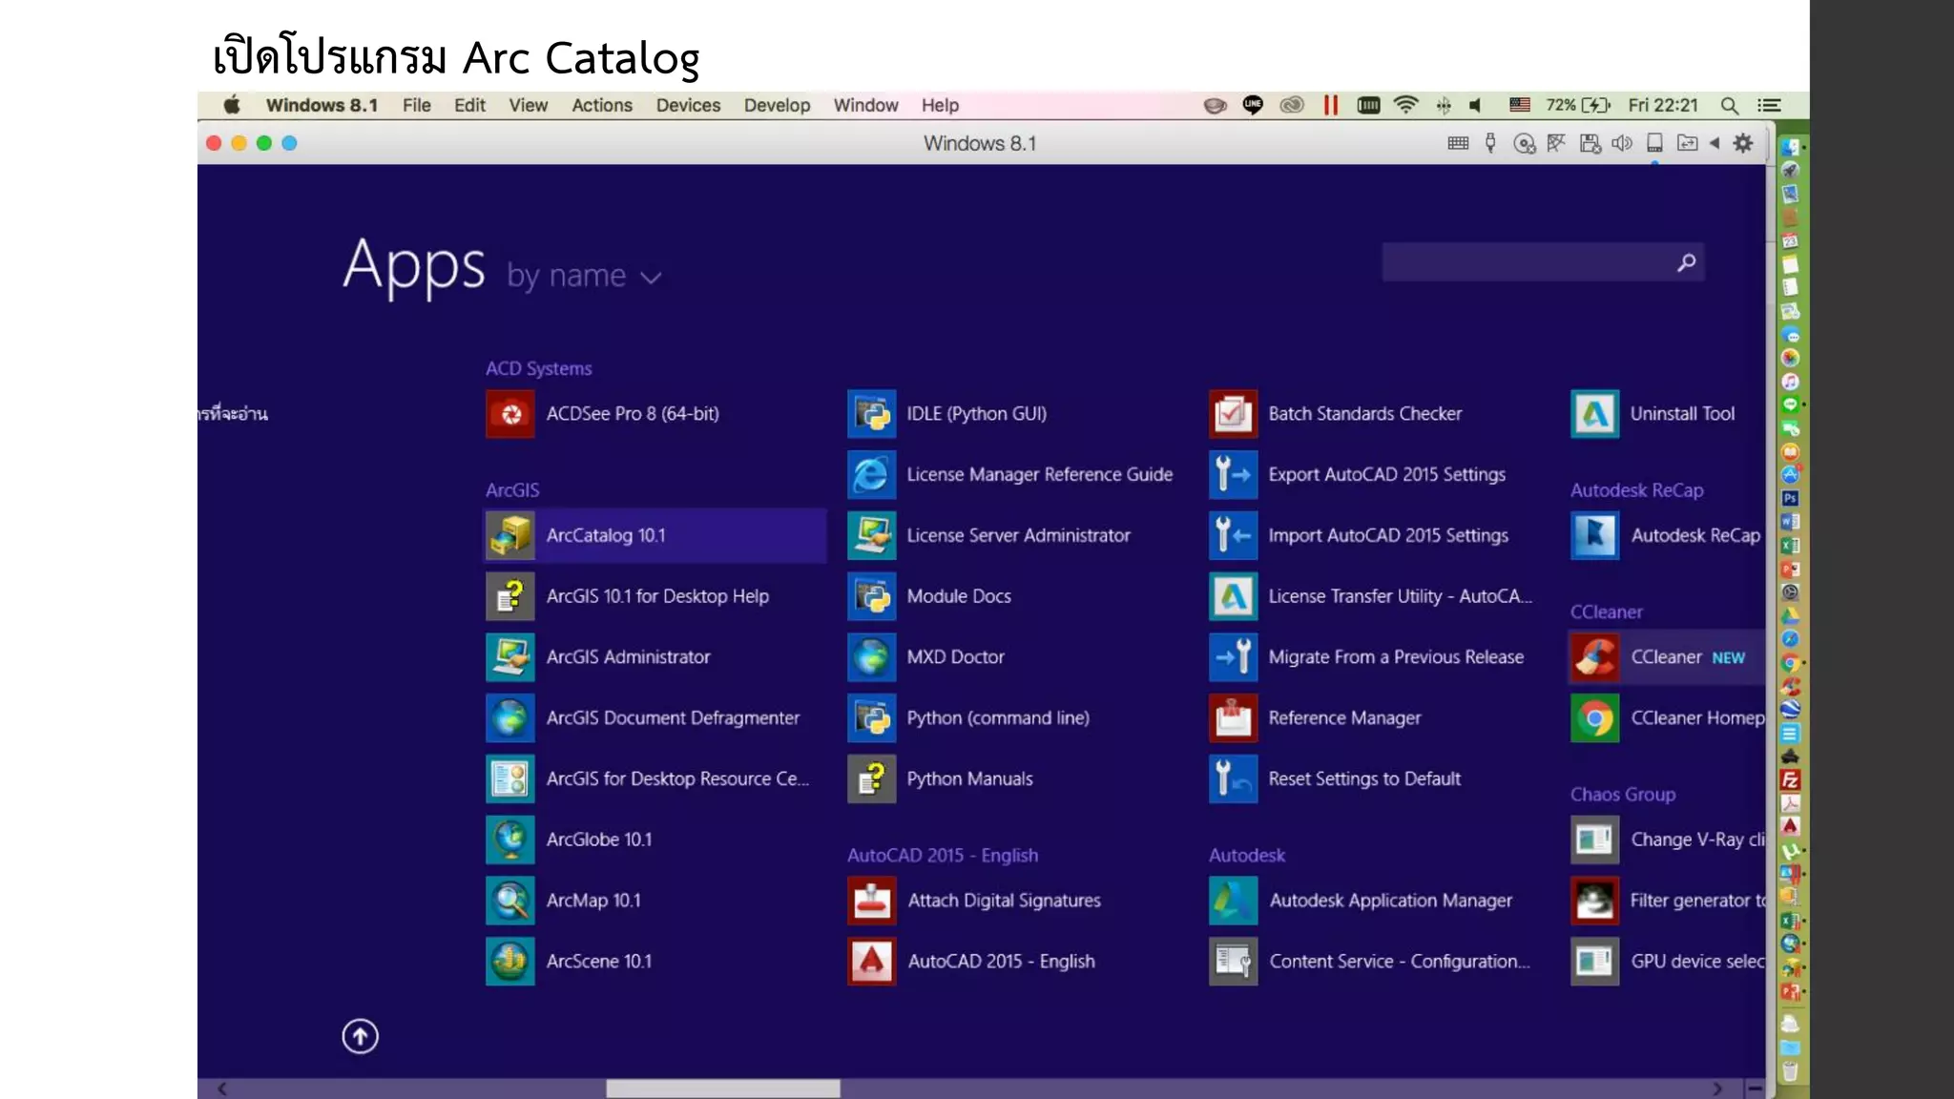Open Content Service - Configuration icon
1954x1099 pixels.
point(1234,962)
